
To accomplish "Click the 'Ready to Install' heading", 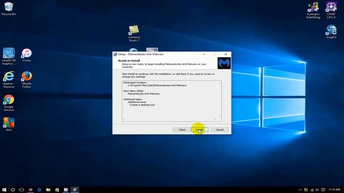I will [129, 61].
